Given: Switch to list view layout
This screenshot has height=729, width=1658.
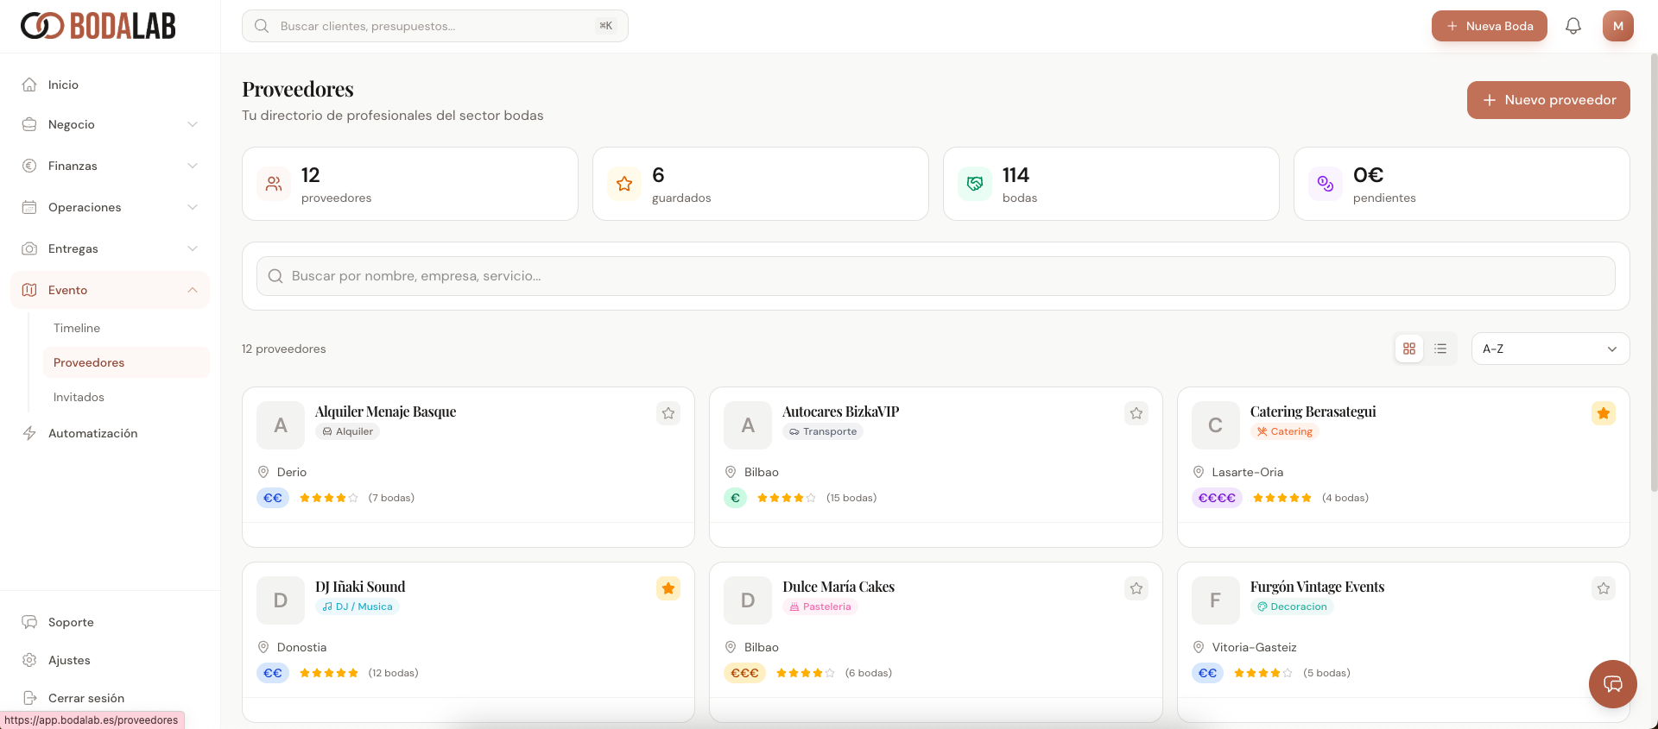Looking at the screenshot, I should coord(1440,349).
